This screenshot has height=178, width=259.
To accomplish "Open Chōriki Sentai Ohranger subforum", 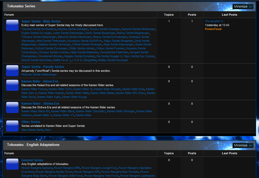I will [x=87, y=44].
